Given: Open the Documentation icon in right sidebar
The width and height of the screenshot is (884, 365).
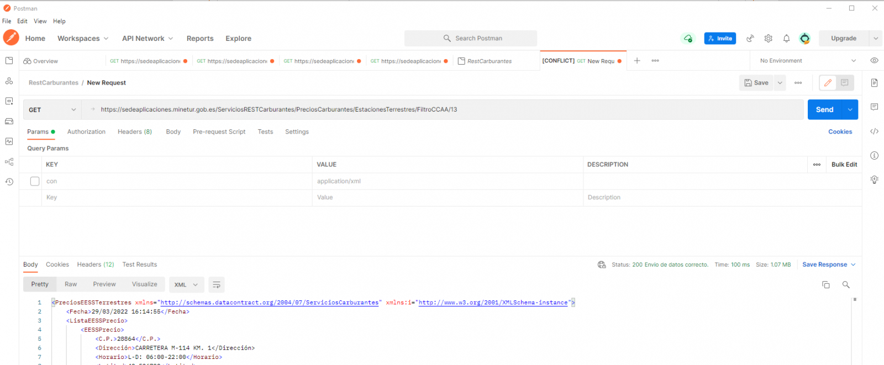Looking at the screenshot, I should click(874, 83).
